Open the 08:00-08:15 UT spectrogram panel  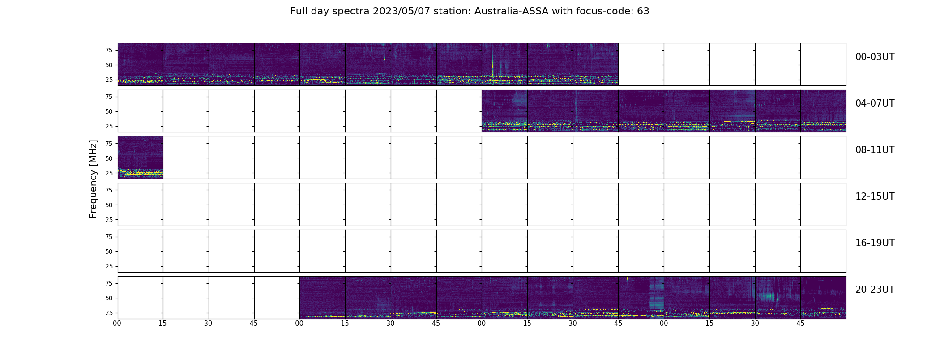pos(141,158)
